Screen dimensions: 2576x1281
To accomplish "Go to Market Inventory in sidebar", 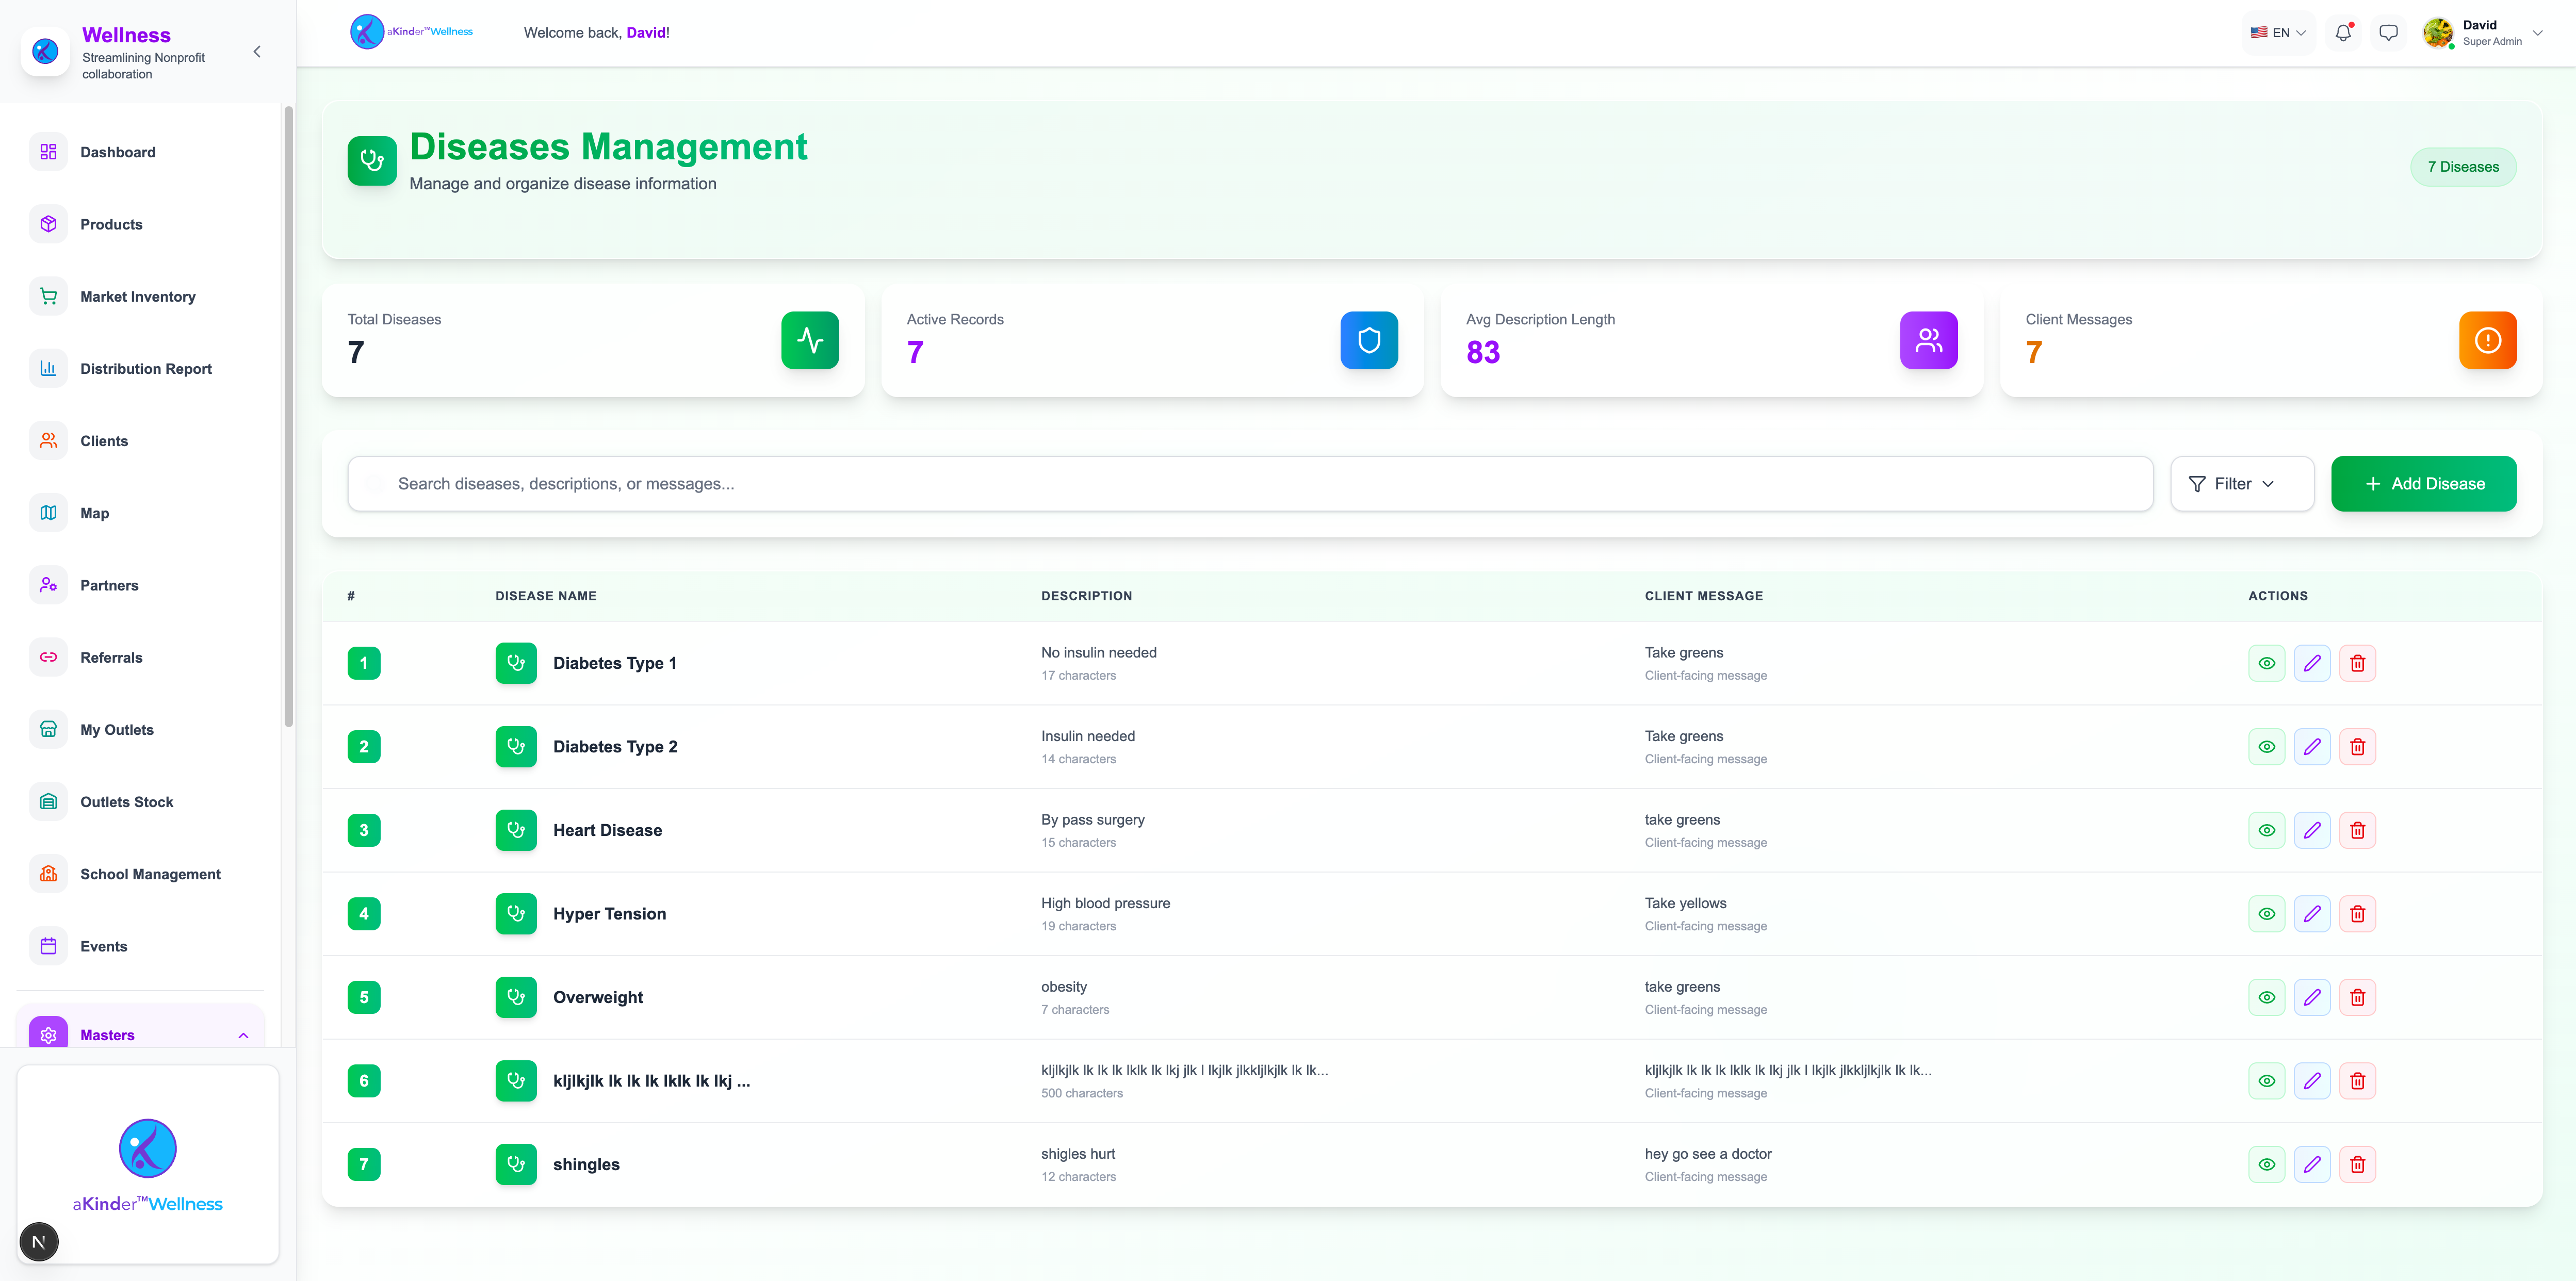I will click(x=138, y=297).
